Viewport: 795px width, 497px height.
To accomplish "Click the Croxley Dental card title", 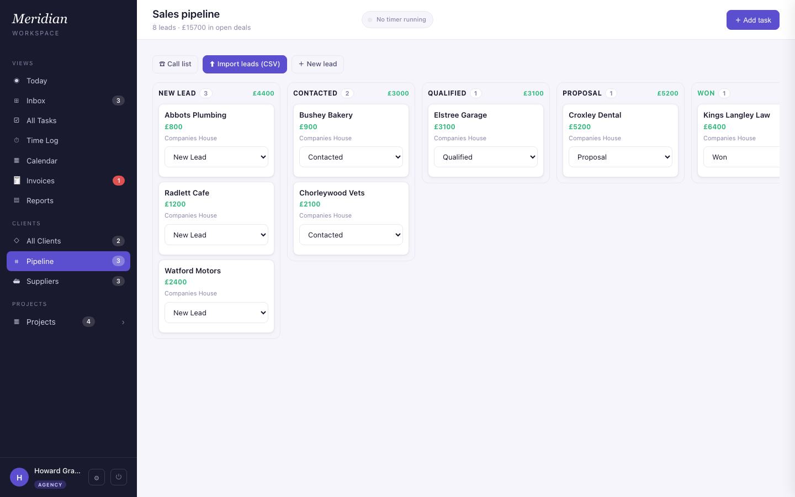I will (595, 115).
